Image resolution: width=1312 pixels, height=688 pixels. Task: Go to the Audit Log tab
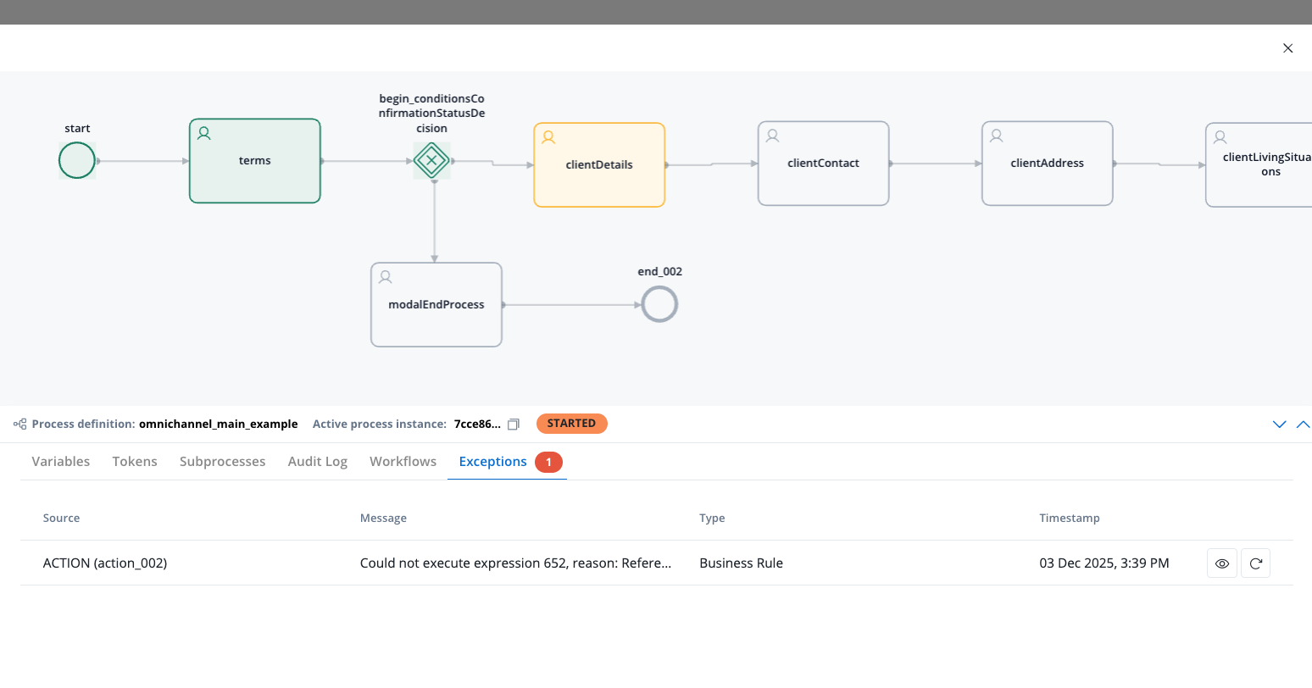pos(318,462)
